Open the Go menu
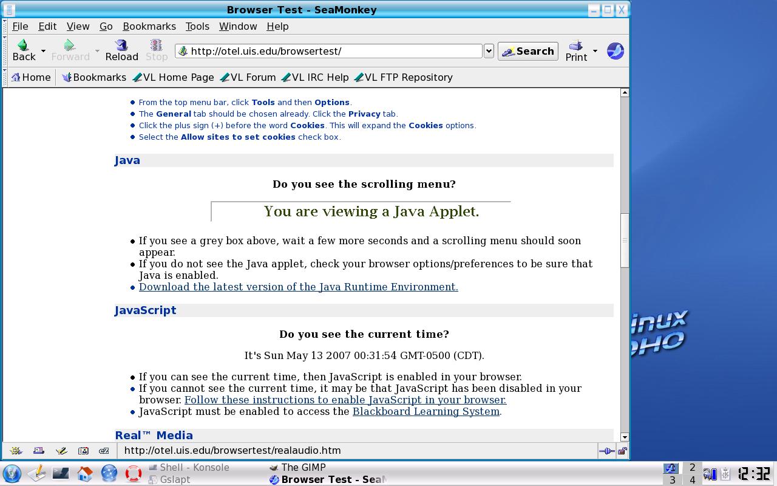The height and width of the screenshot is (486, 777). coord(106,26)
